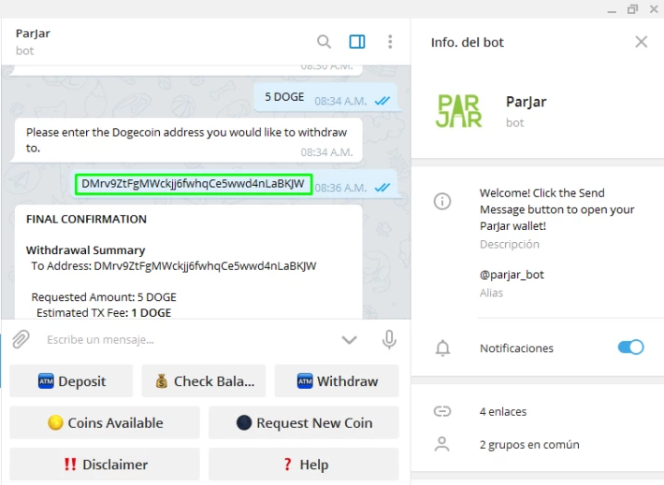Open the 4 enlaces shared links
The image size is (664, 485).
[503, 411]
